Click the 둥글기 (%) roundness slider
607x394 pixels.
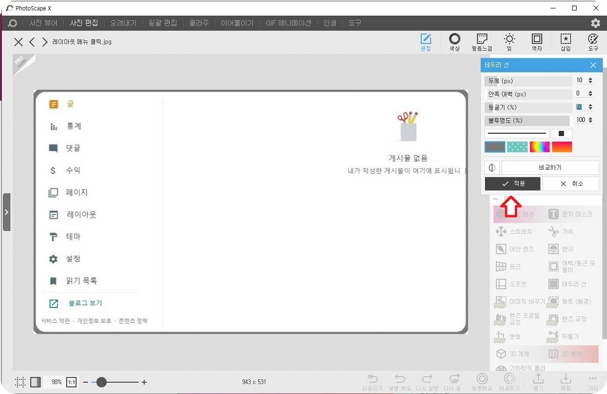[528, 107]
